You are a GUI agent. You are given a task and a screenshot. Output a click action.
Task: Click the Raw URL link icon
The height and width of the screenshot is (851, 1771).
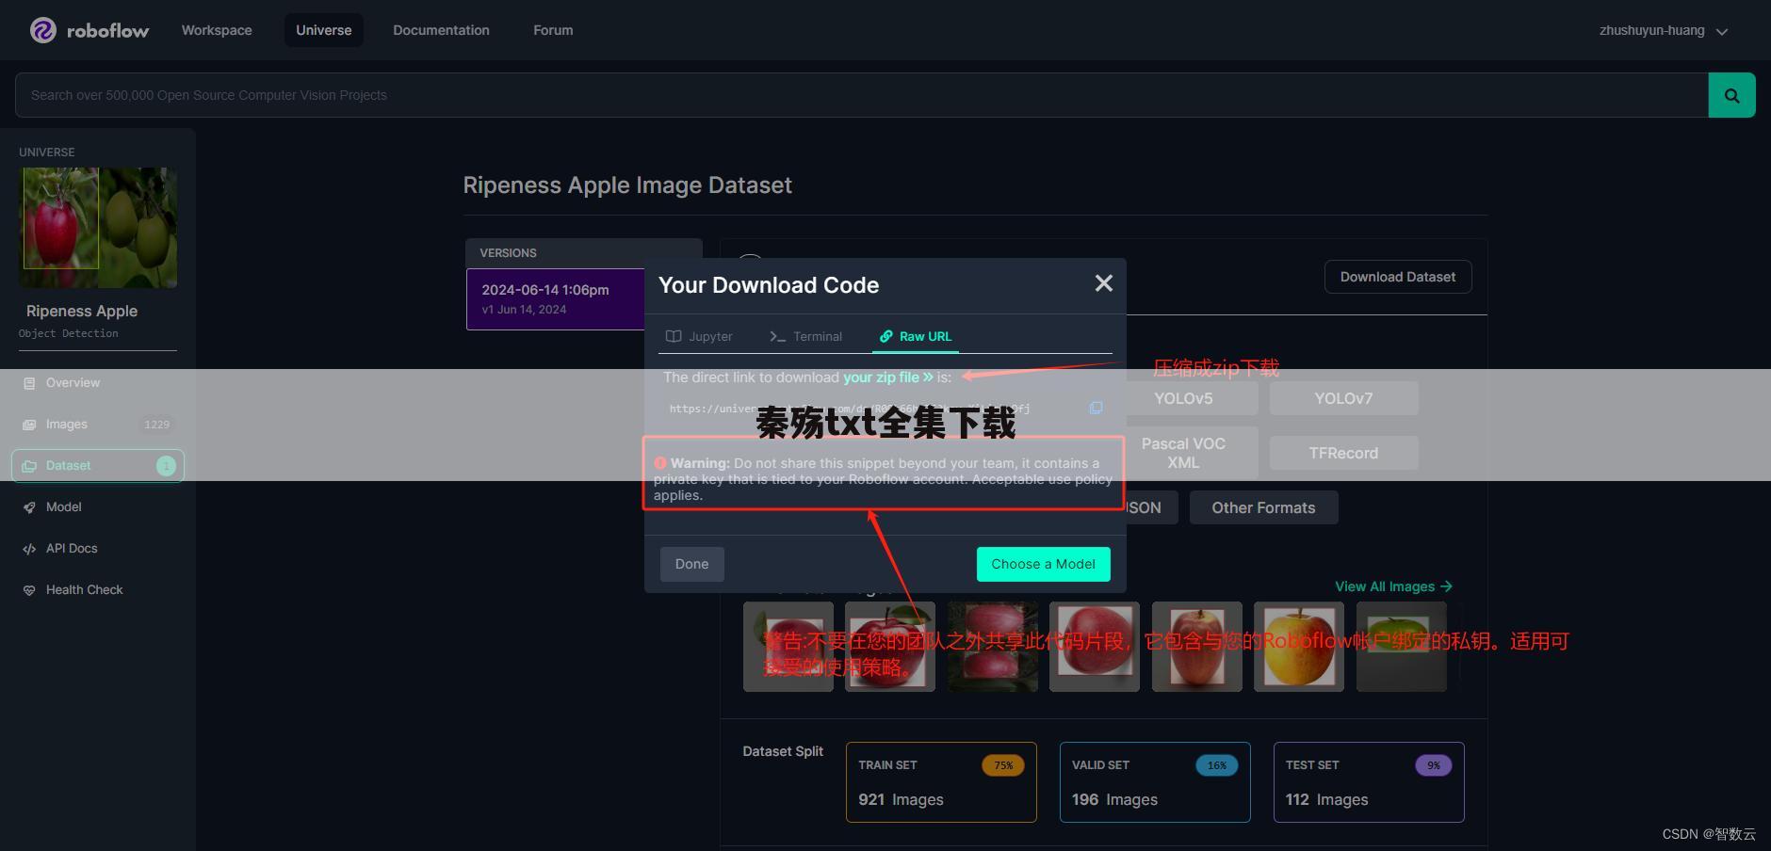tap(886, 336)
